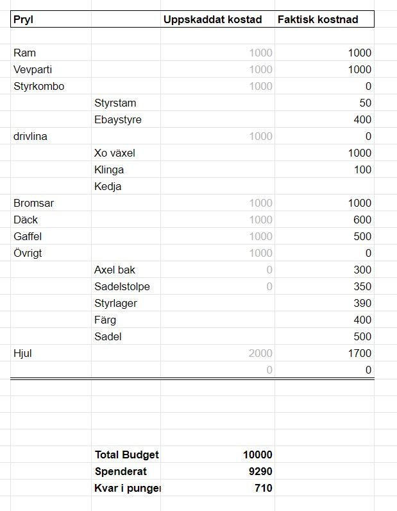Click the actual cost 600 for Däck
Screen dimensions: 397x511
[325, 220]
